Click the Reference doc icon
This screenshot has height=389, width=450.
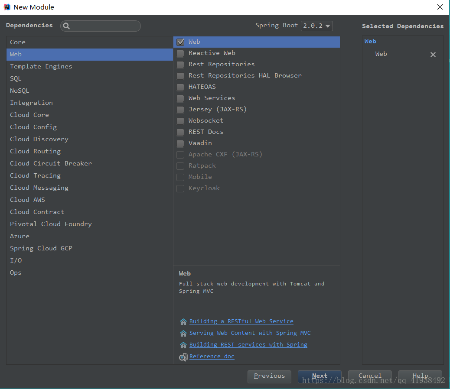pyautogui.click(x=183, y=357)
